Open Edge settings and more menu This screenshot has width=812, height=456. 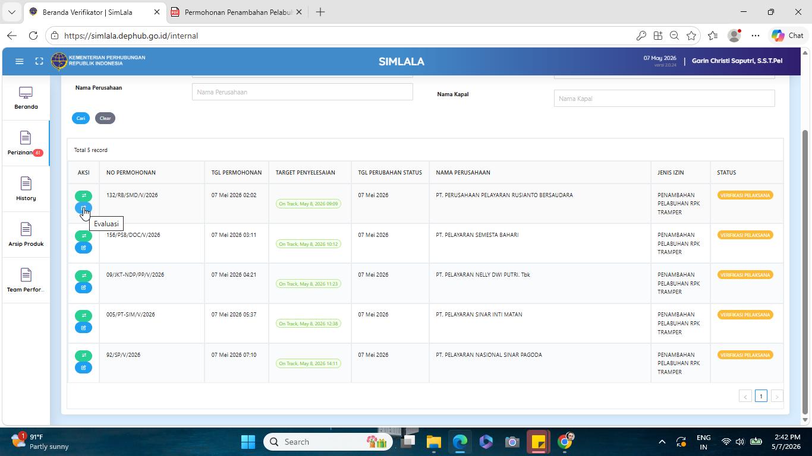click(x=756, y=36)
